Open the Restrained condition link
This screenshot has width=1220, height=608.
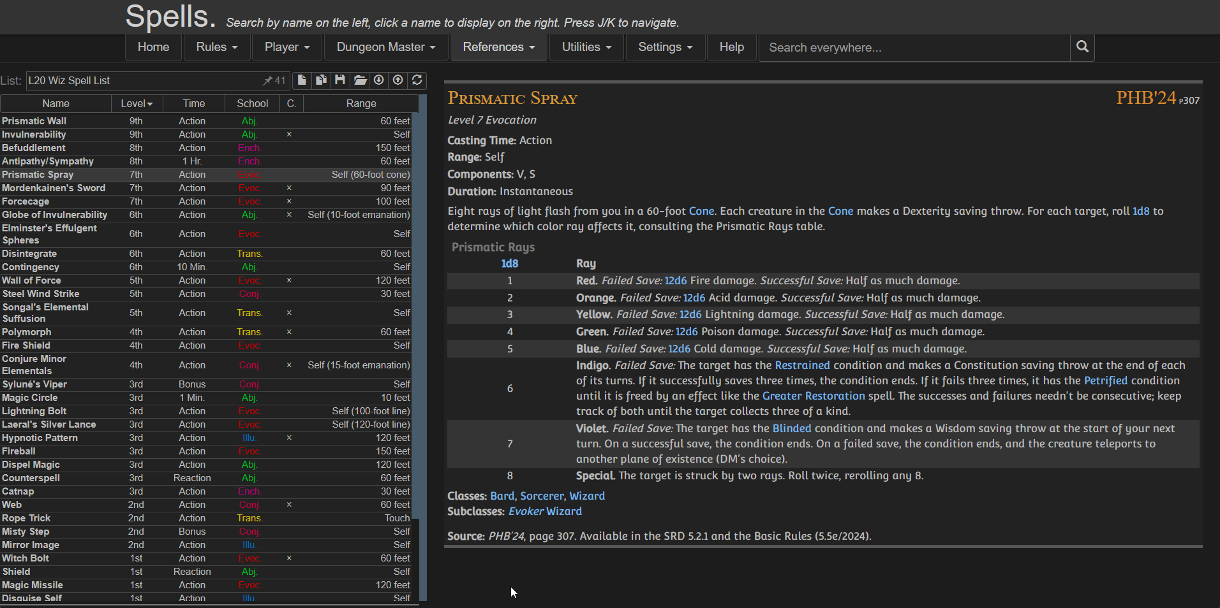point(802,365)
